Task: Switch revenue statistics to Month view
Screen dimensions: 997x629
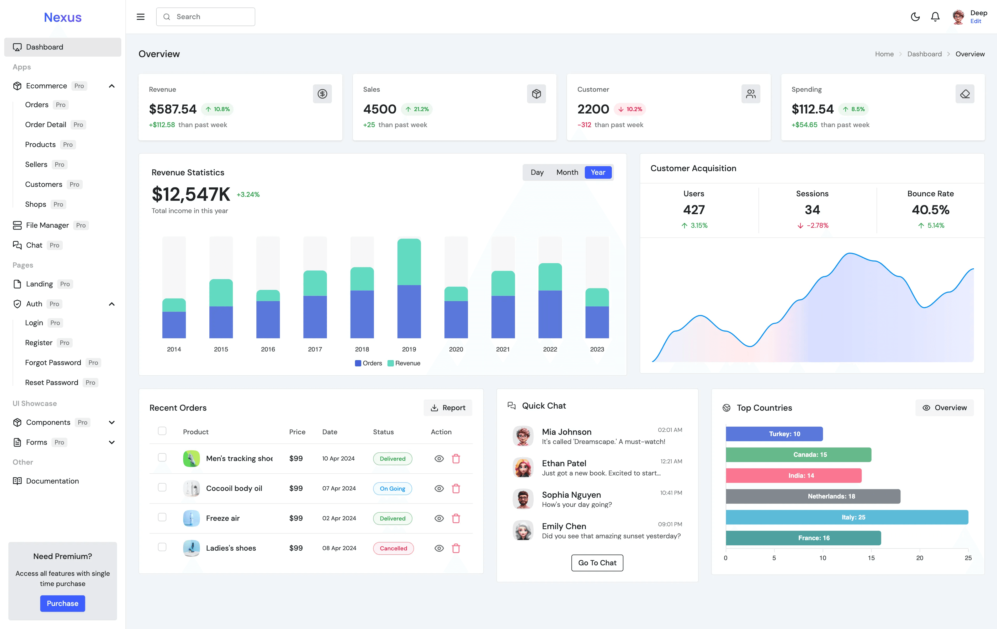Action: click(x=567, y=172)
